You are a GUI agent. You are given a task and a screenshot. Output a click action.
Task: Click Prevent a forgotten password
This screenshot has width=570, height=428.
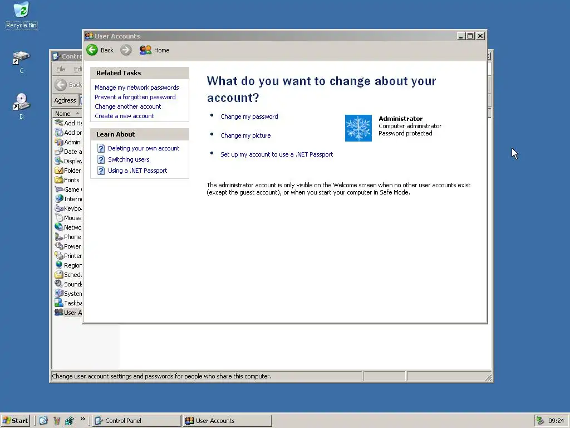pos(135,97)
